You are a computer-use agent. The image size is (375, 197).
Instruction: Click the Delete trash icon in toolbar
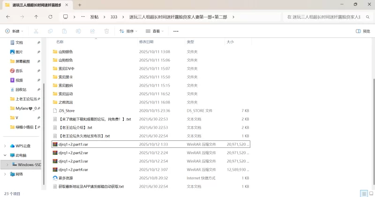(106, 31)
